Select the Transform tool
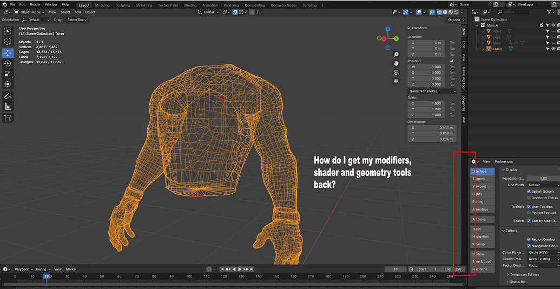The width and height of the screenshot is (560, 289). pyautogui.click(x=8, y=84)
